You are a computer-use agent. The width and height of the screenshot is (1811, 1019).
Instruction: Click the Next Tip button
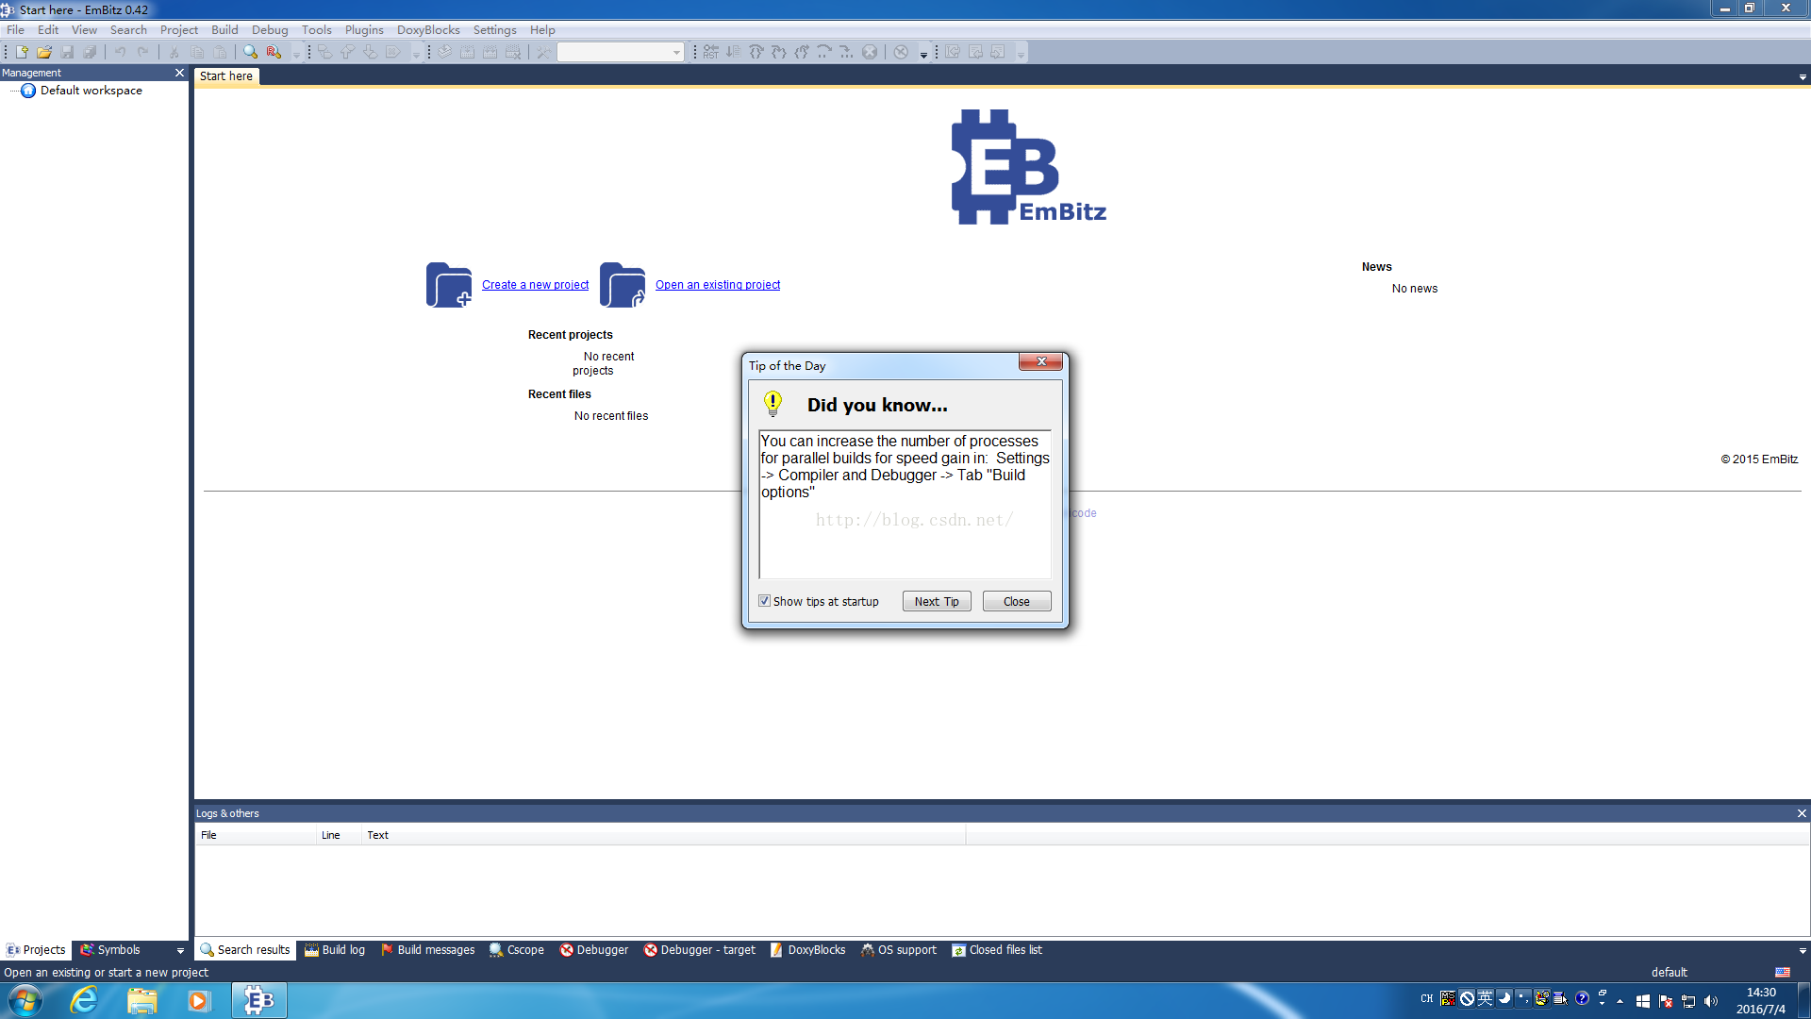(937, 601)
